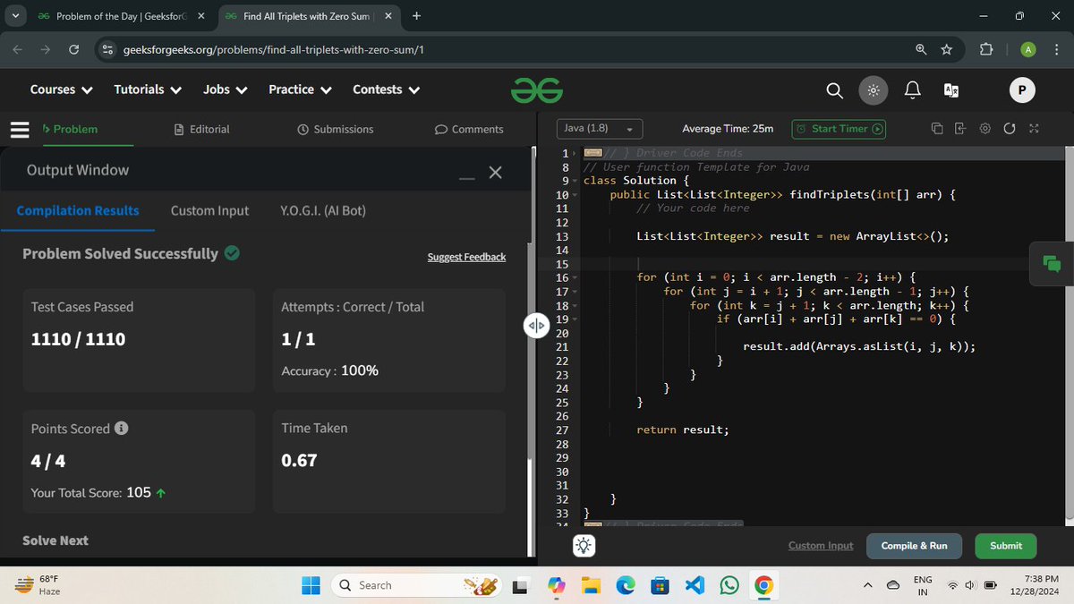
Task: Expand the Contests dropdown
Action: click(386, 89)
